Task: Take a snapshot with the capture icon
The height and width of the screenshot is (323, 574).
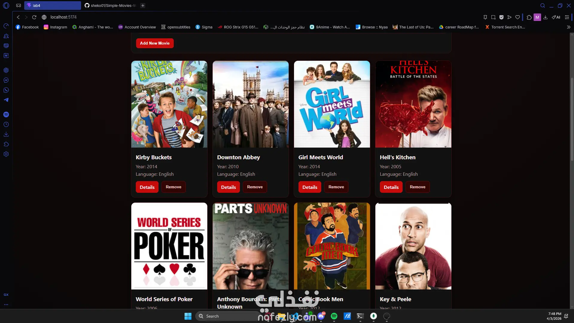Action: coord(493,17)
